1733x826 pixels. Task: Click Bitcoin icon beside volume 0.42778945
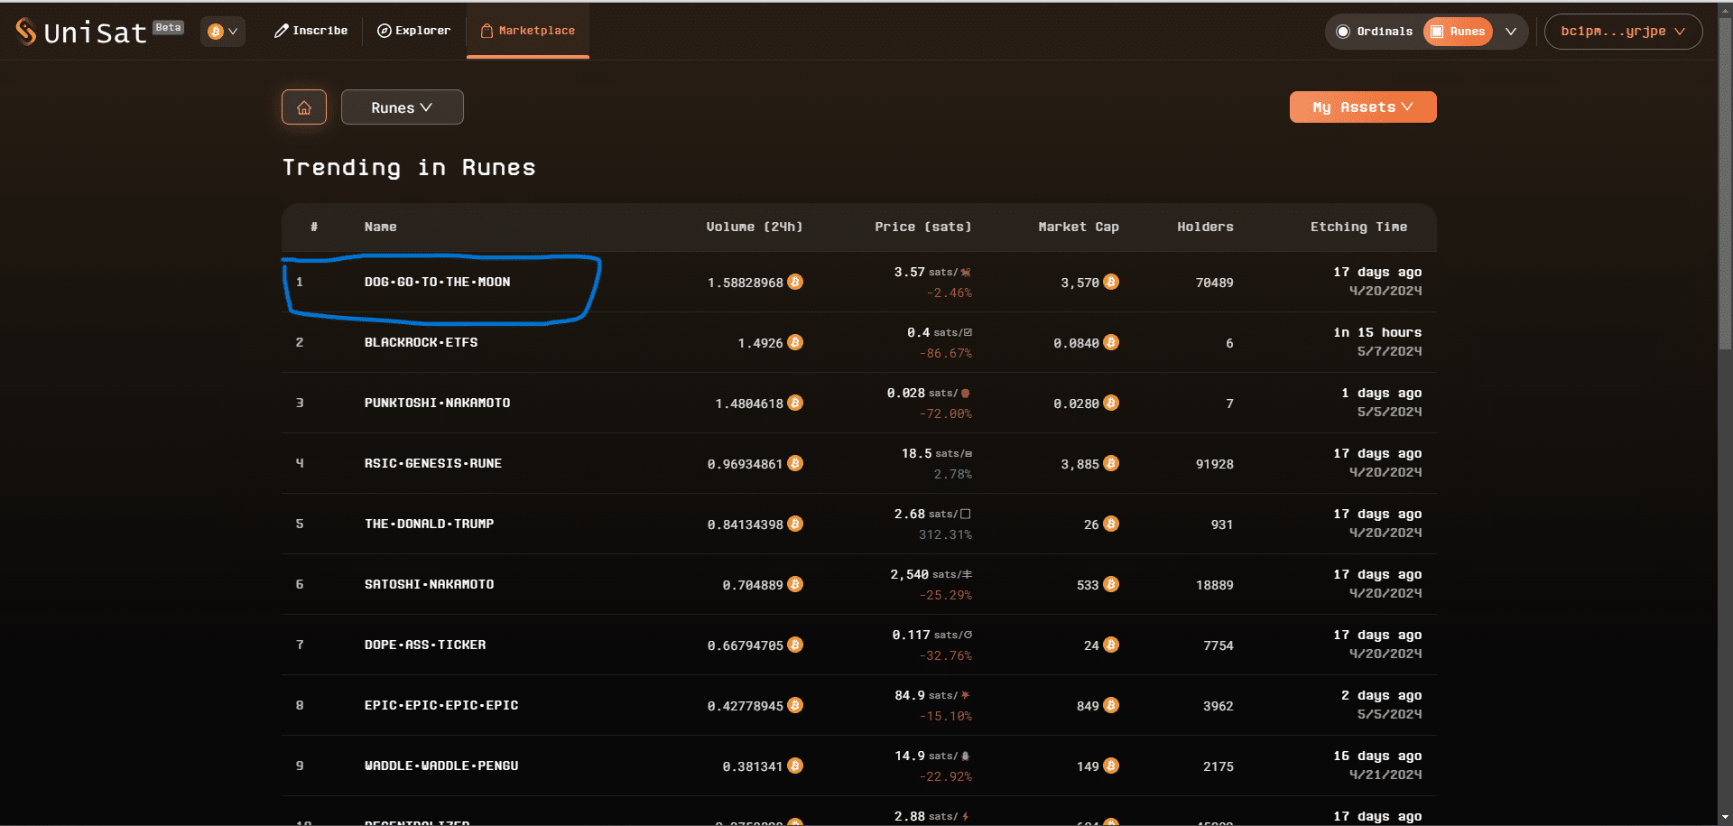pyautogui.click(x=795, y=705)
